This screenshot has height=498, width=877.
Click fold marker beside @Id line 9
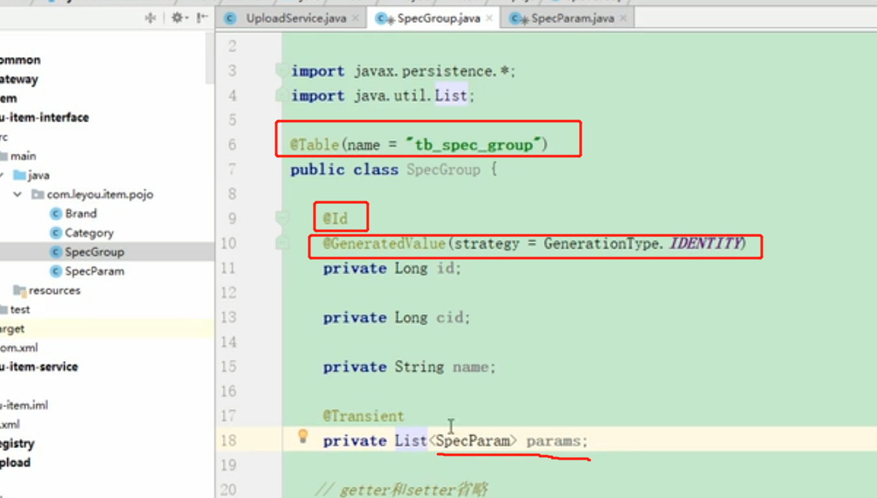[282, 218]
